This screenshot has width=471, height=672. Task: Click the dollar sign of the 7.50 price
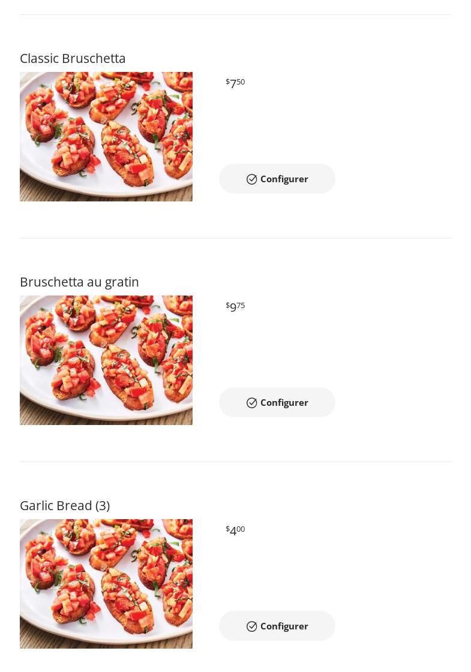click(227, 82)
